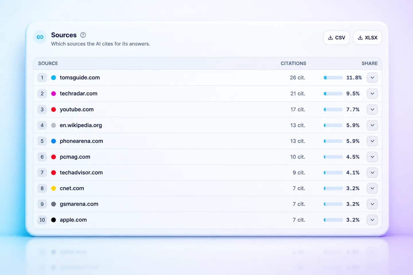The height and width of the screenshot is (275, 413).
Task: Expand the phonearena.com row
Action: click(372, 141)
